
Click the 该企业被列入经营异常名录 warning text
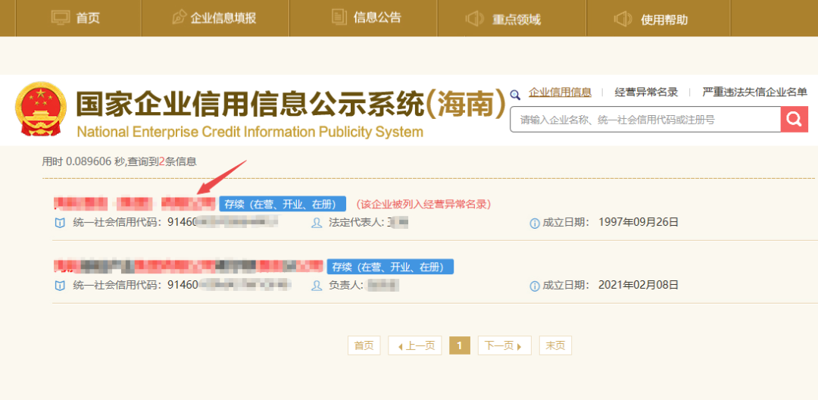pos(423,204)
